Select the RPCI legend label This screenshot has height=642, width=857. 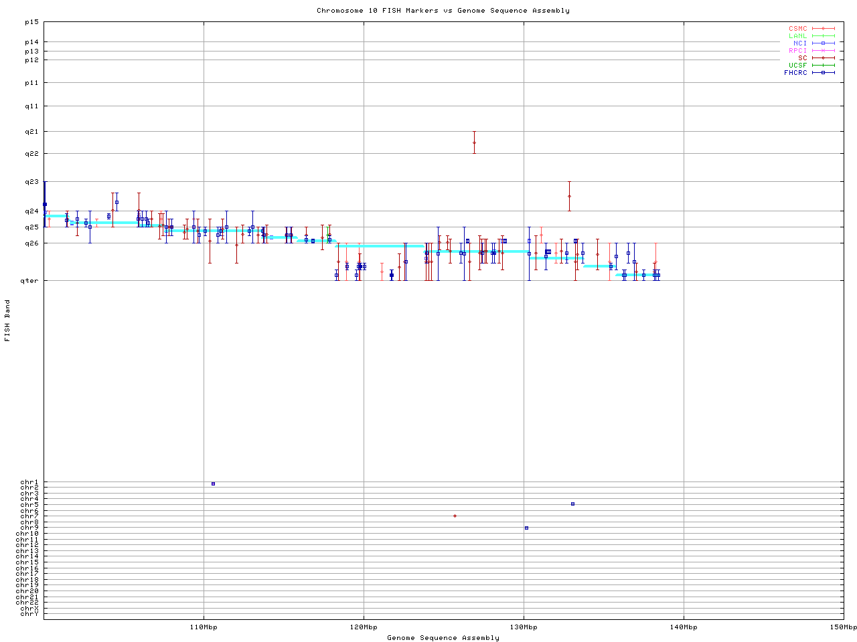point(797,50)
